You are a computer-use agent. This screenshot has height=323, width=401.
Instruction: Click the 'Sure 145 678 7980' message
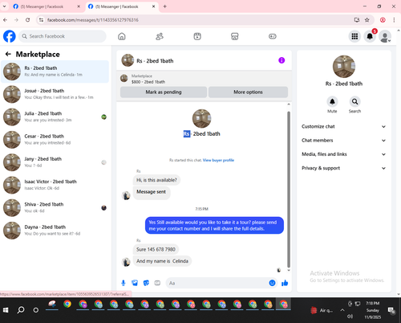click(156, 249)
